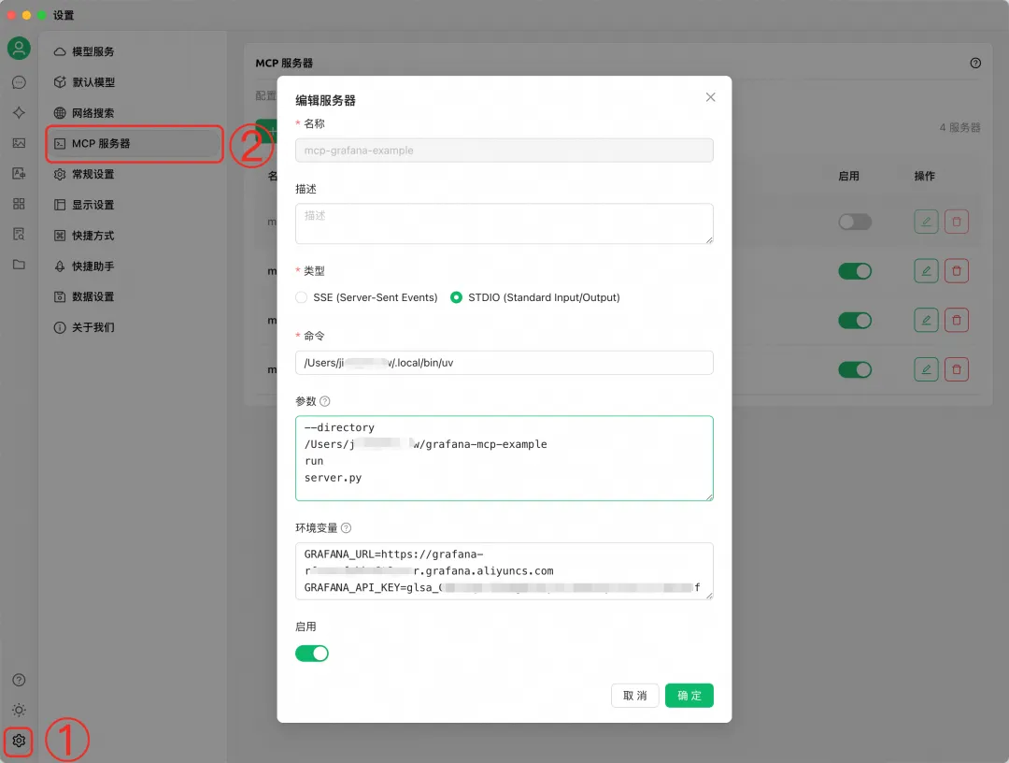Image resolution: width=1009 pixels, height=763 pixels.
Task: Click the MCP 服务器 help icon top right
Action: 975,63
